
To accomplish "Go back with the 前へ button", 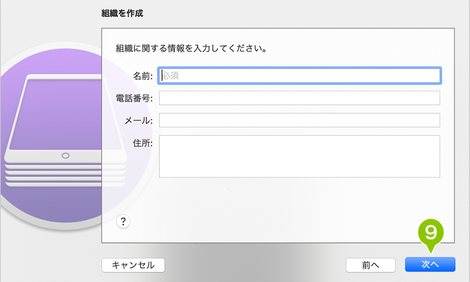I will [x=371, y=265].
